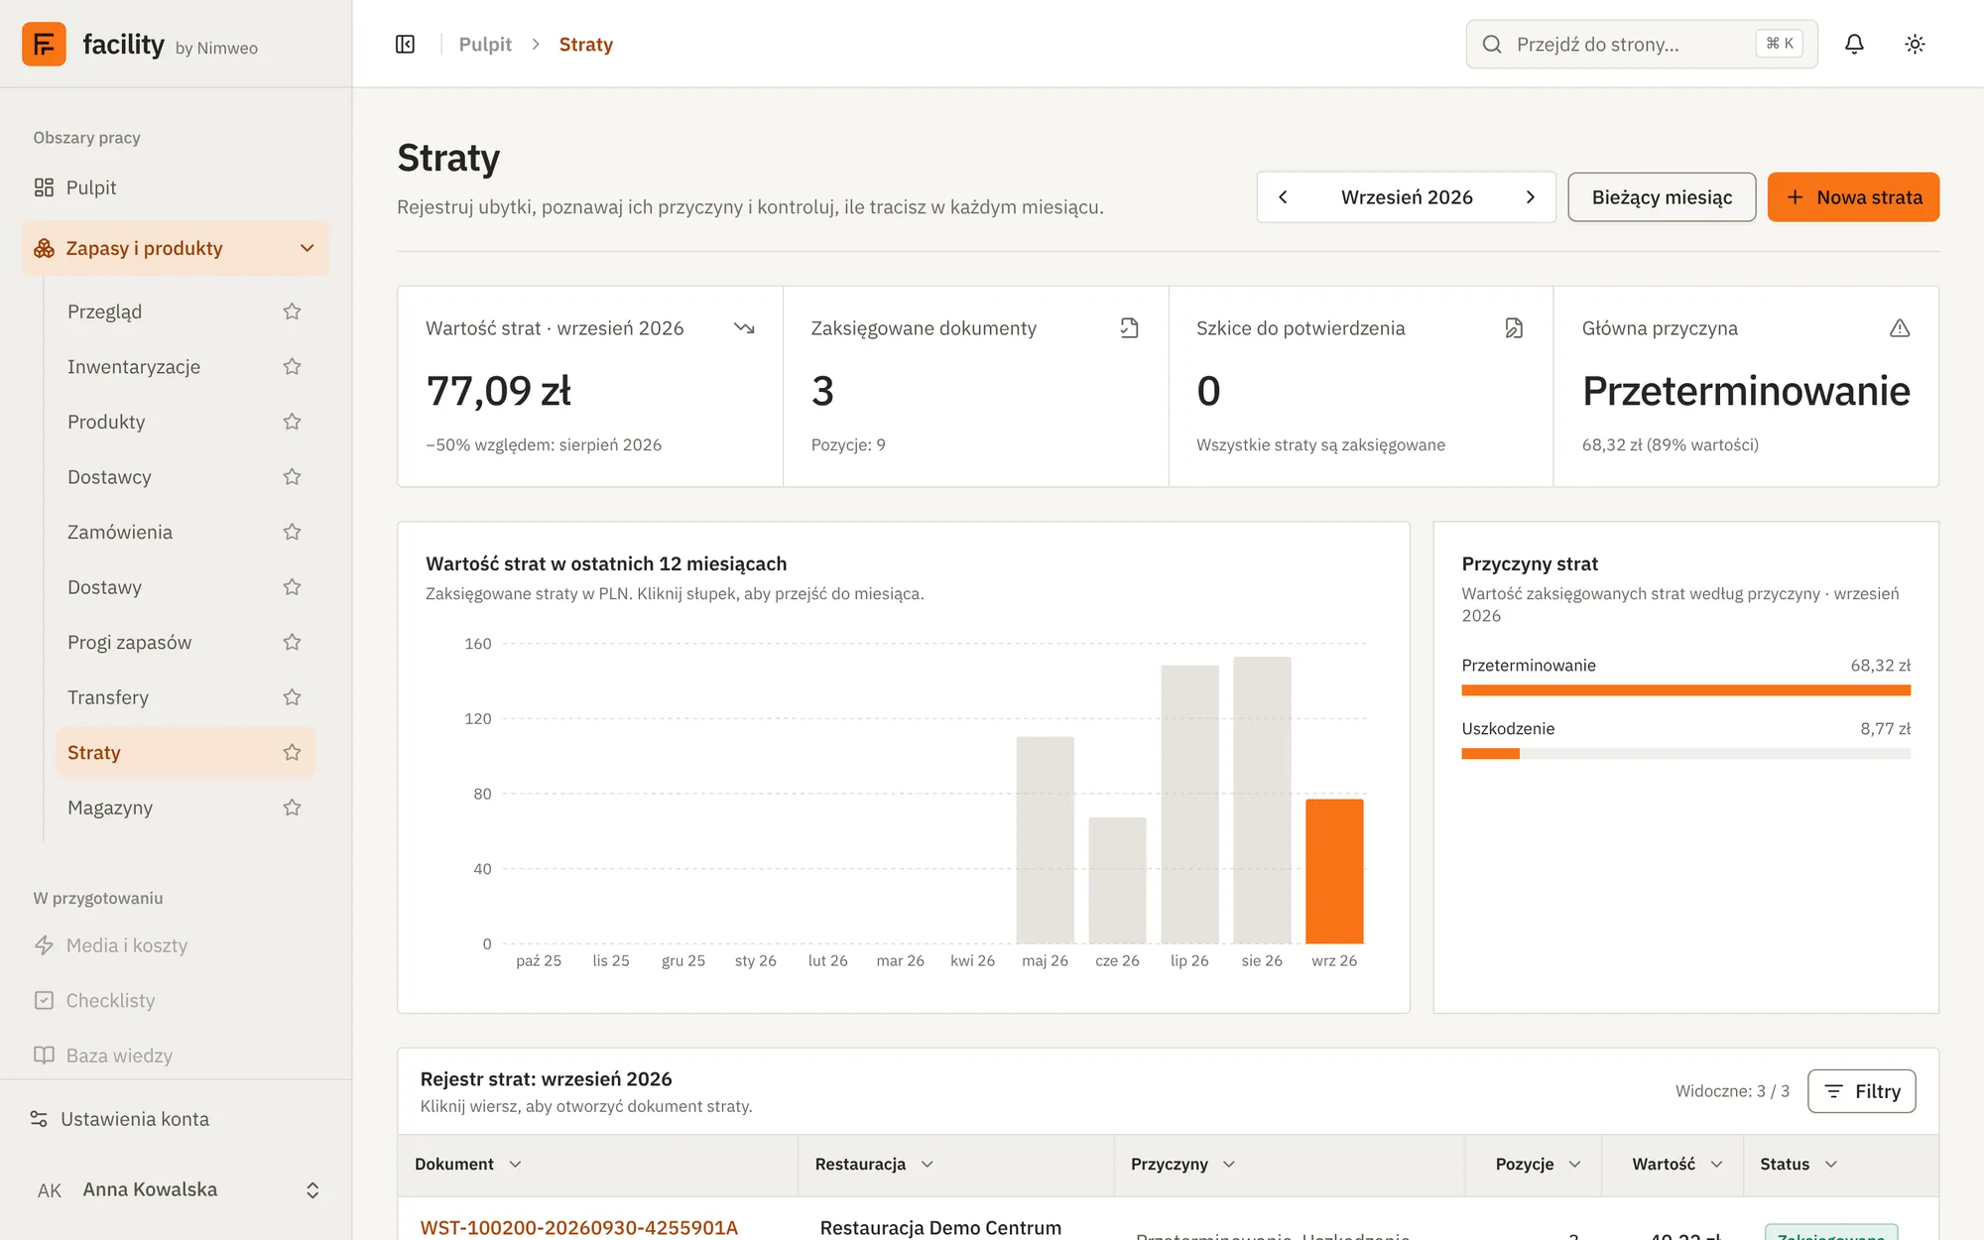Open Status column menu
Viewport: 1984px width, 1240px height.
1831,1165
